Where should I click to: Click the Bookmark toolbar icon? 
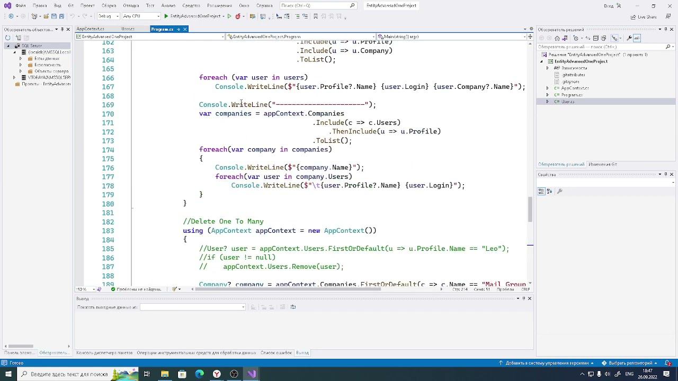316,16
